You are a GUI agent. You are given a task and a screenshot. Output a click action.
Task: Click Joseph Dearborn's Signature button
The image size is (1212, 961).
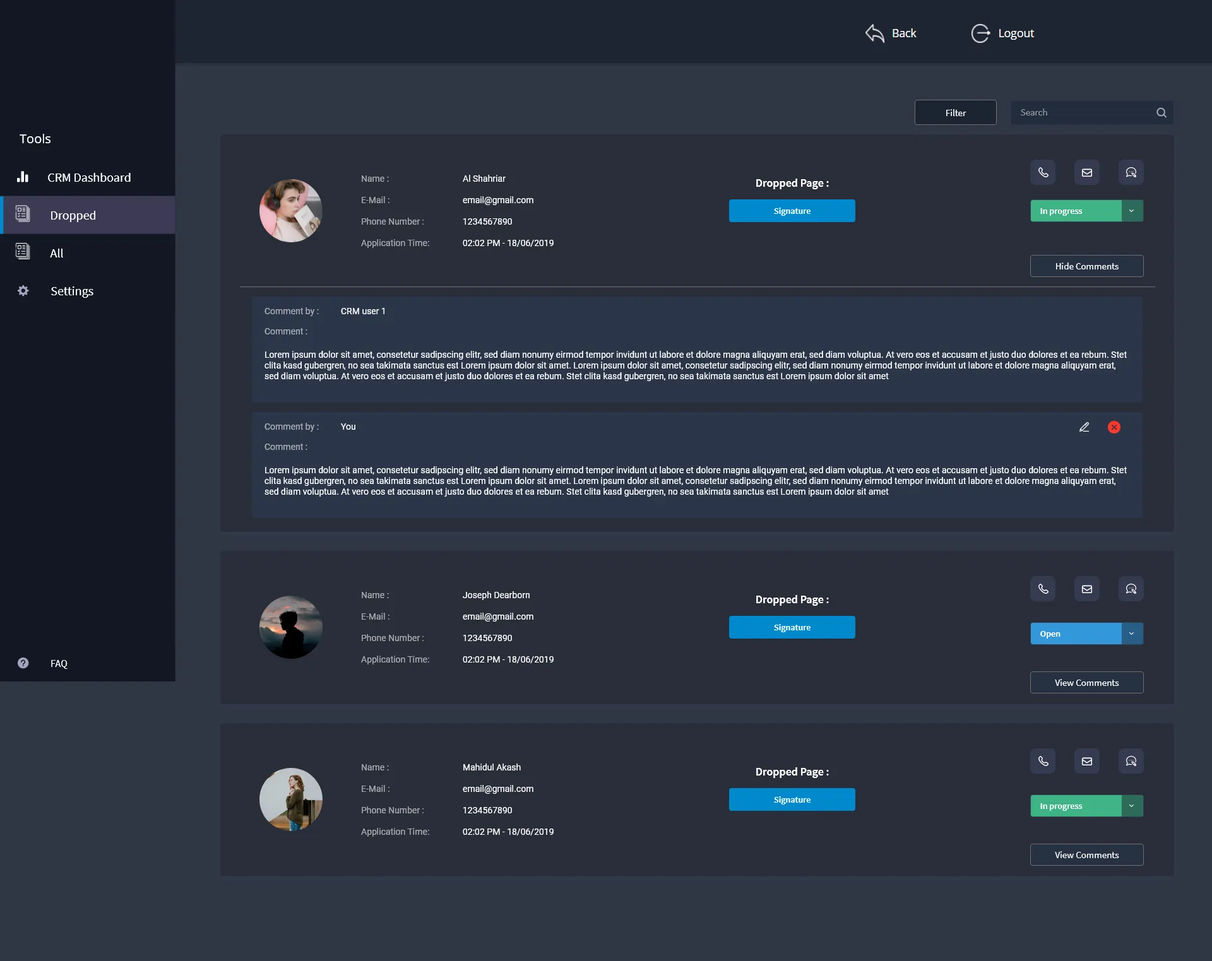pyautogui.click(x=792, y=627)
